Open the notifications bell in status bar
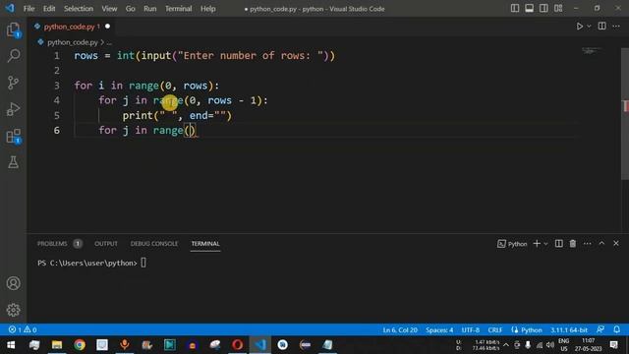This screenshot has height=354, width=629. pos(617,329)
